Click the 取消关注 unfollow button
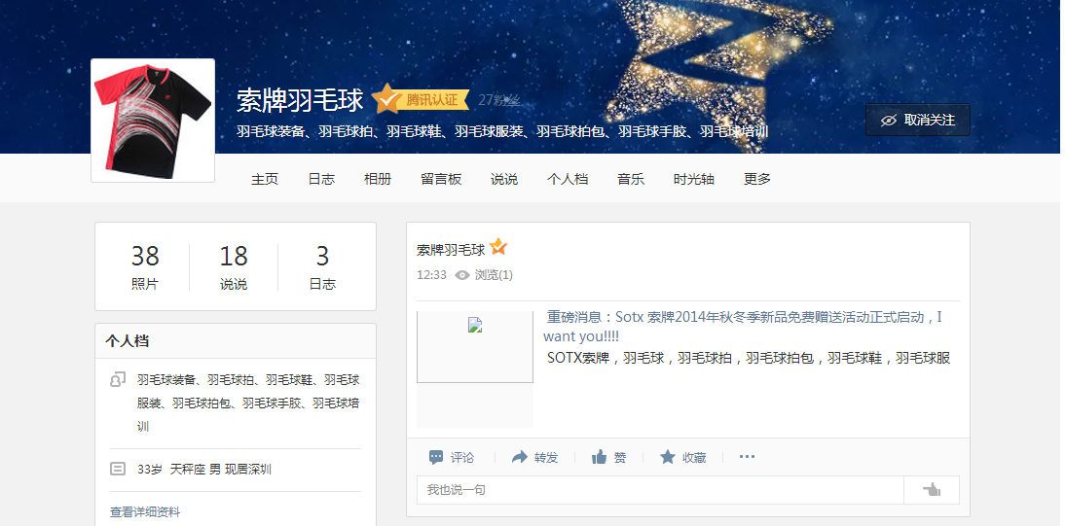1065x526 pixels. point(918,121)
